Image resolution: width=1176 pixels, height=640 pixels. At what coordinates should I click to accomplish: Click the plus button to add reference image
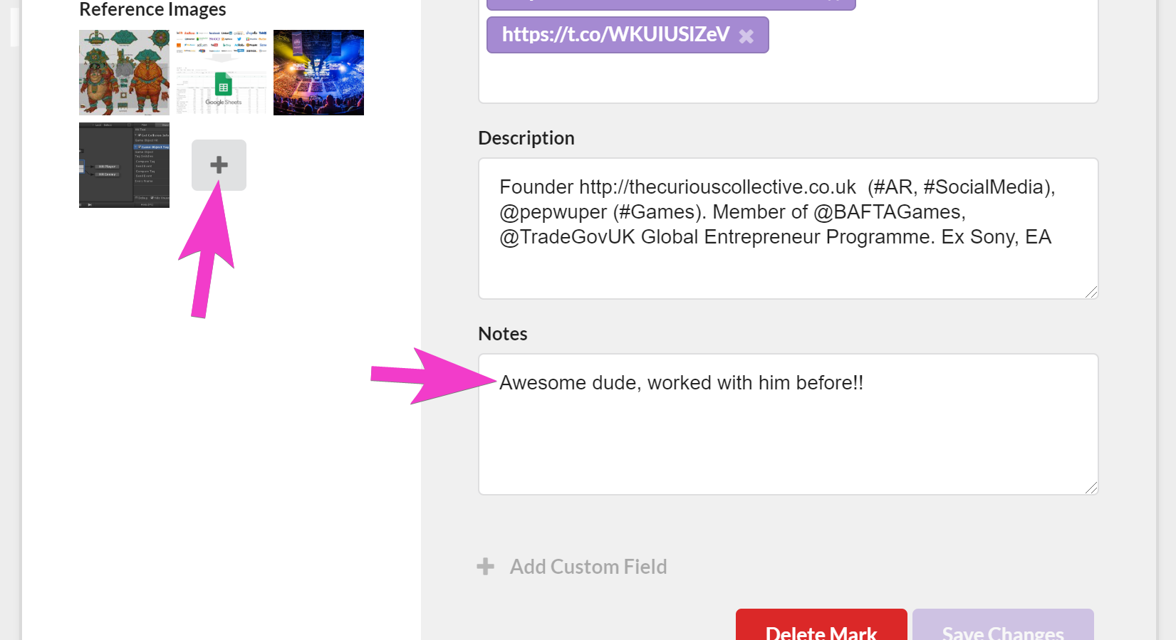point(219,165)
